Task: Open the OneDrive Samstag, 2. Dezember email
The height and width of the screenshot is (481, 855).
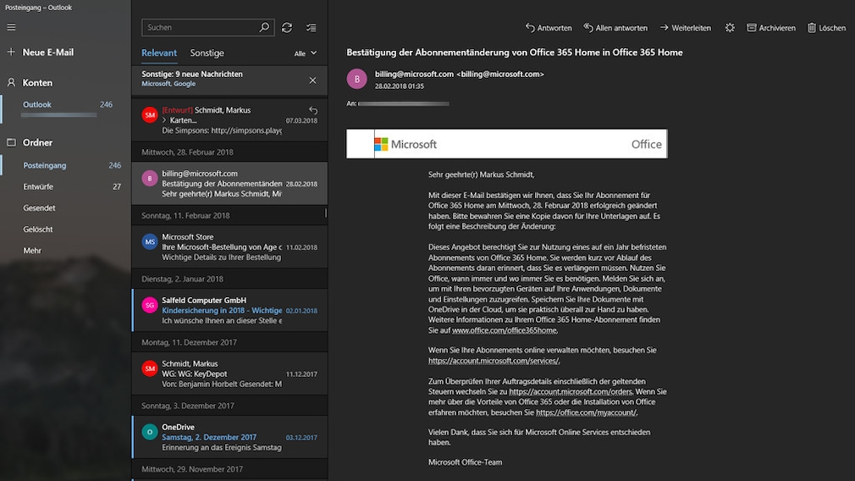Action: (229, 437)
